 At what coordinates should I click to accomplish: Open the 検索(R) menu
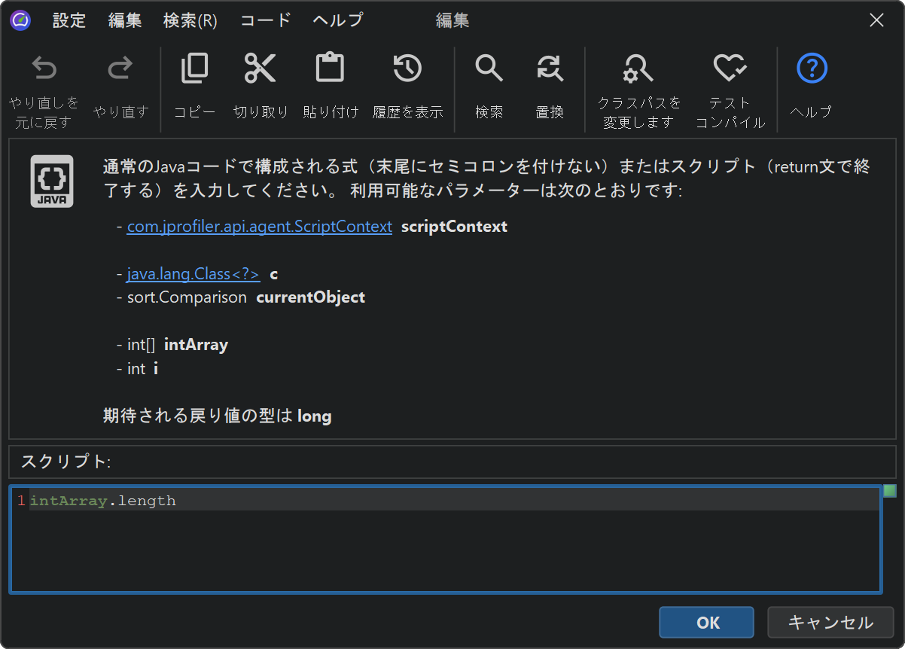pos(190,20)
